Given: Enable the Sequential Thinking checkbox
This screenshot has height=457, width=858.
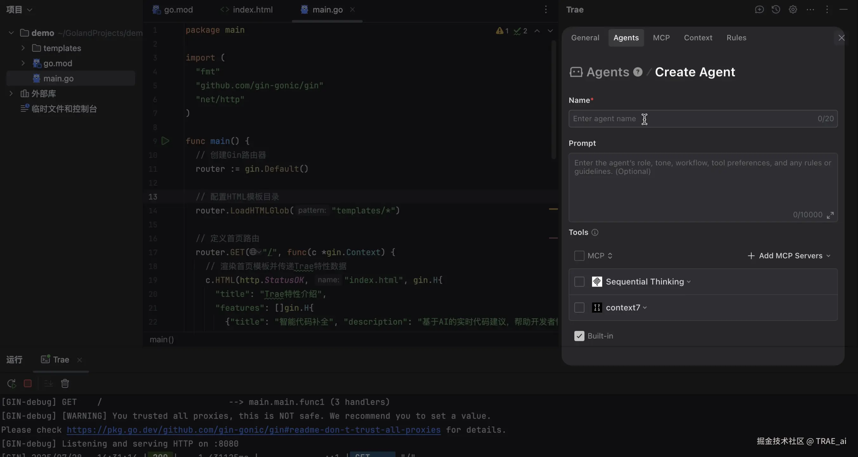Looking at the screenshot, I should (579, 282).
